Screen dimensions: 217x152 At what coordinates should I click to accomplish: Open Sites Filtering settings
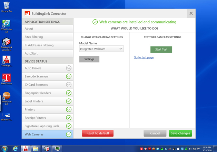tap(48, 37)
